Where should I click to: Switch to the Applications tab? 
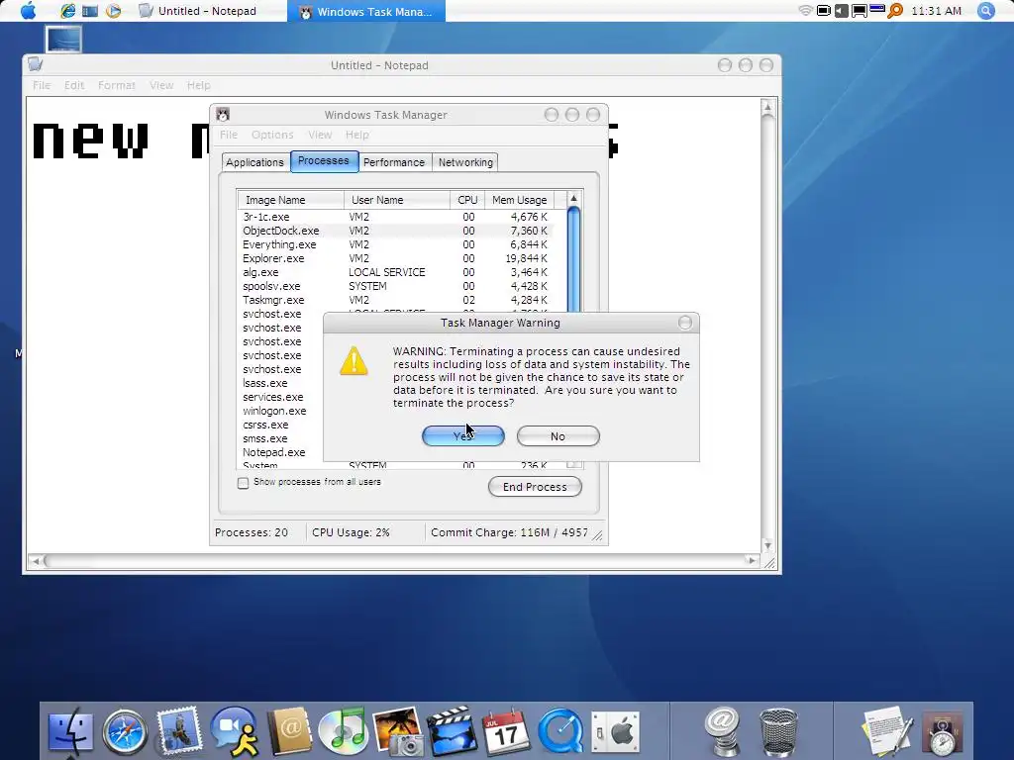tap(254, 162)
